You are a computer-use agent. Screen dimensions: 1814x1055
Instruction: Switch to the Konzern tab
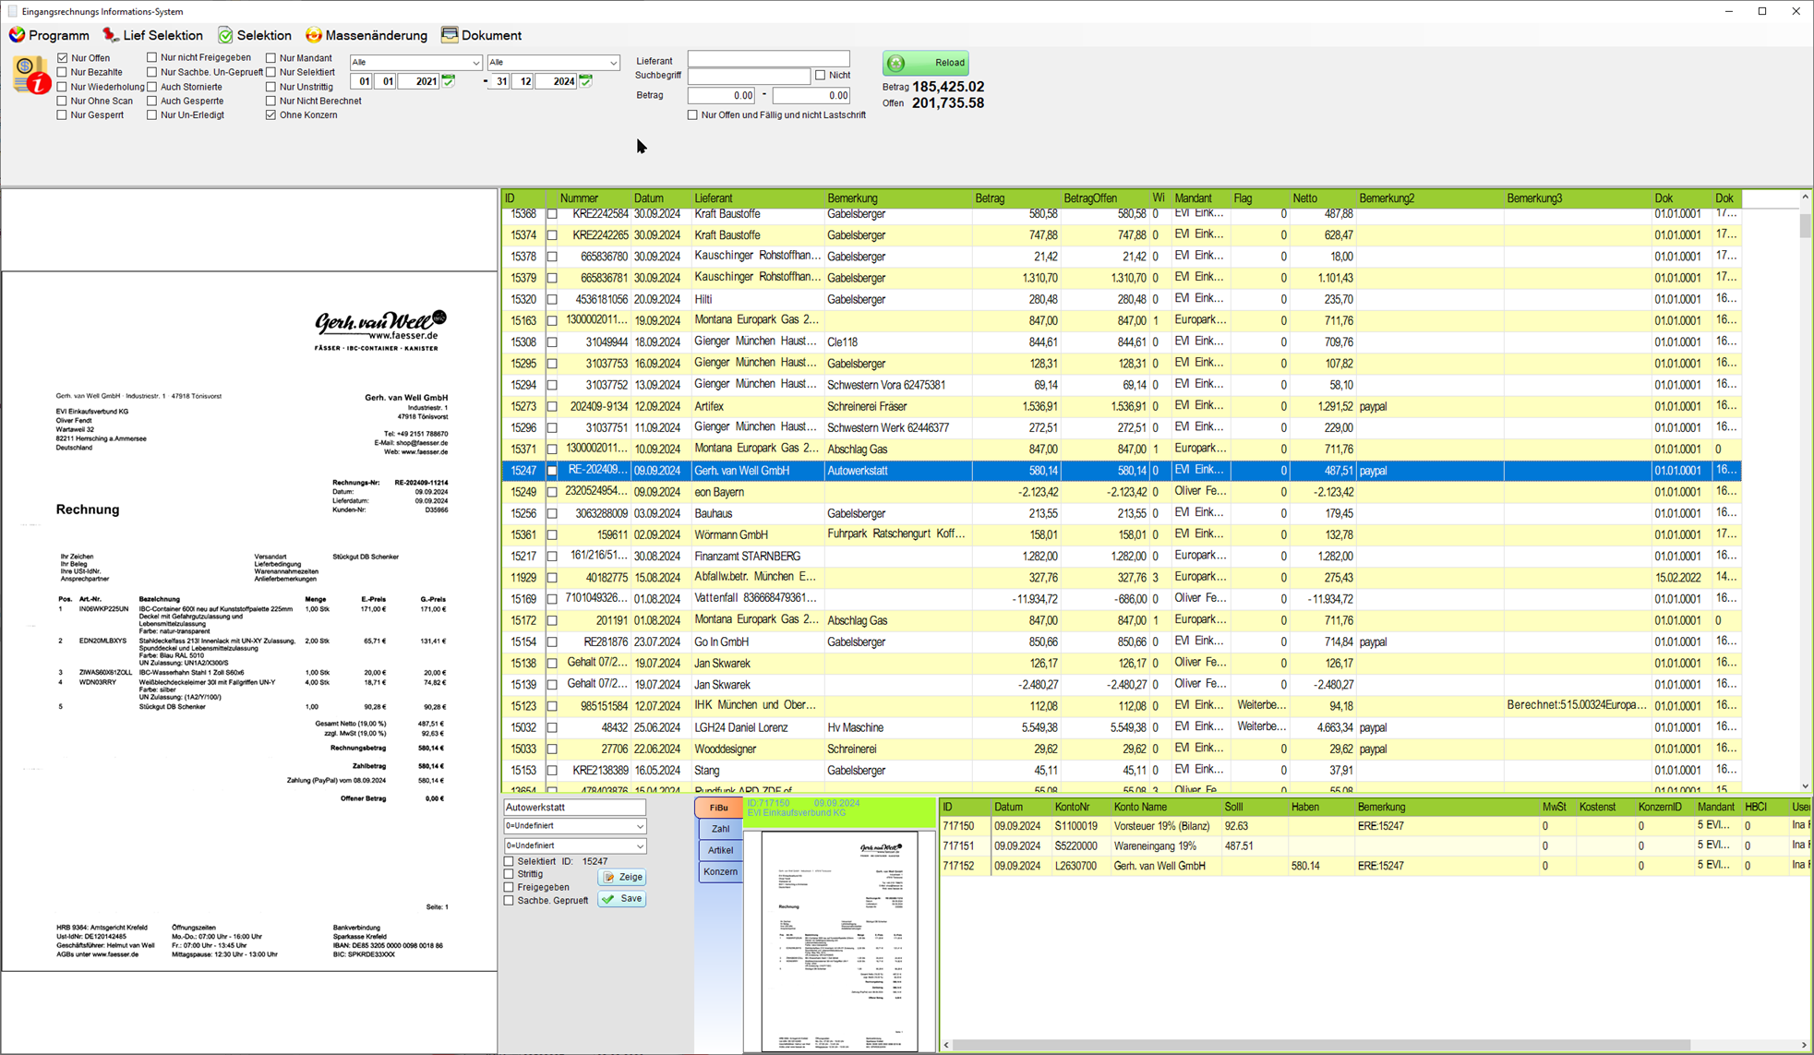point(720,871)
